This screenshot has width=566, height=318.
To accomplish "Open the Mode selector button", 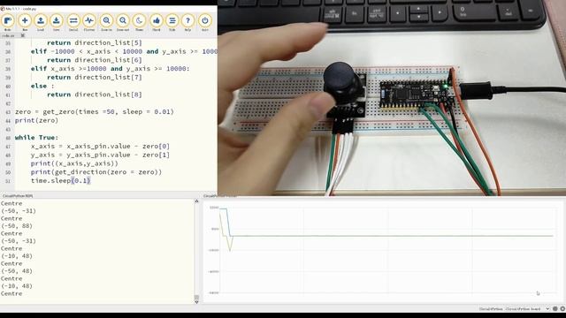I will click(x=8, y=22).
